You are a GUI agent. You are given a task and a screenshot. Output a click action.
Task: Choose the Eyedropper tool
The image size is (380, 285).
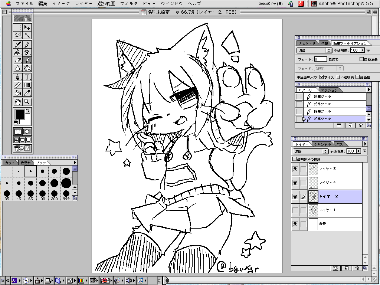coord(27,93)
